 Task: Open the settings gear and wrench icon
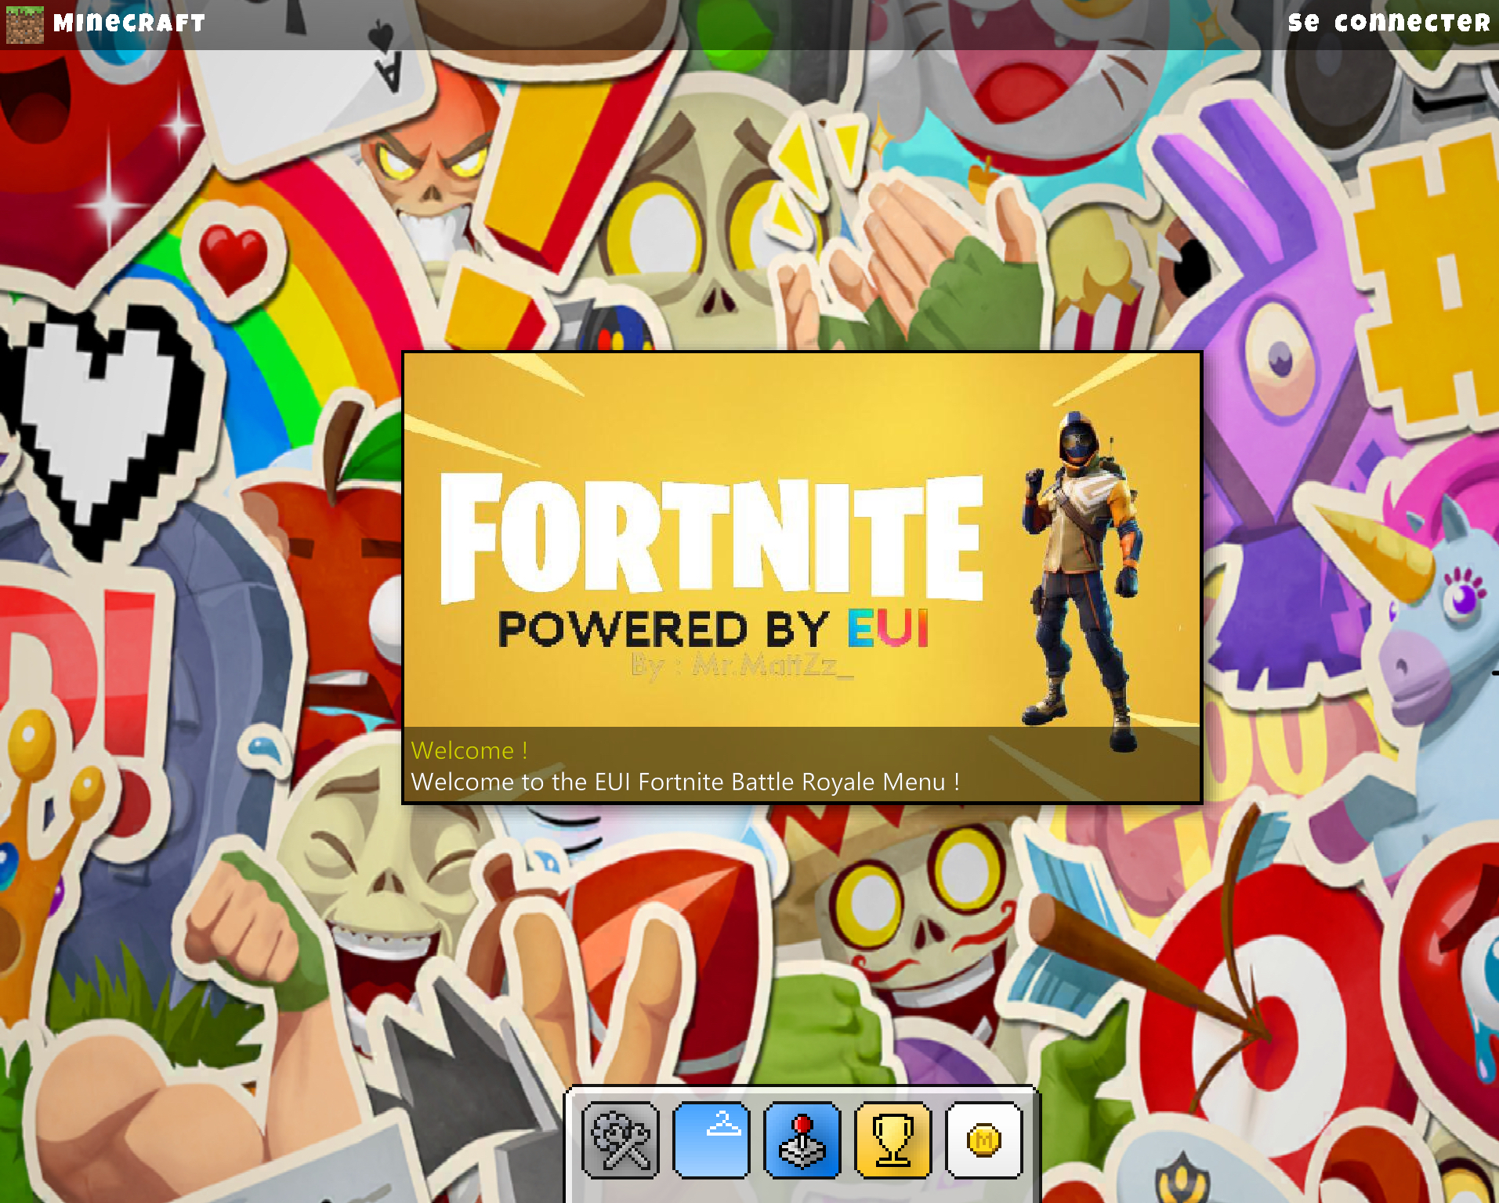pos(620,1140)
